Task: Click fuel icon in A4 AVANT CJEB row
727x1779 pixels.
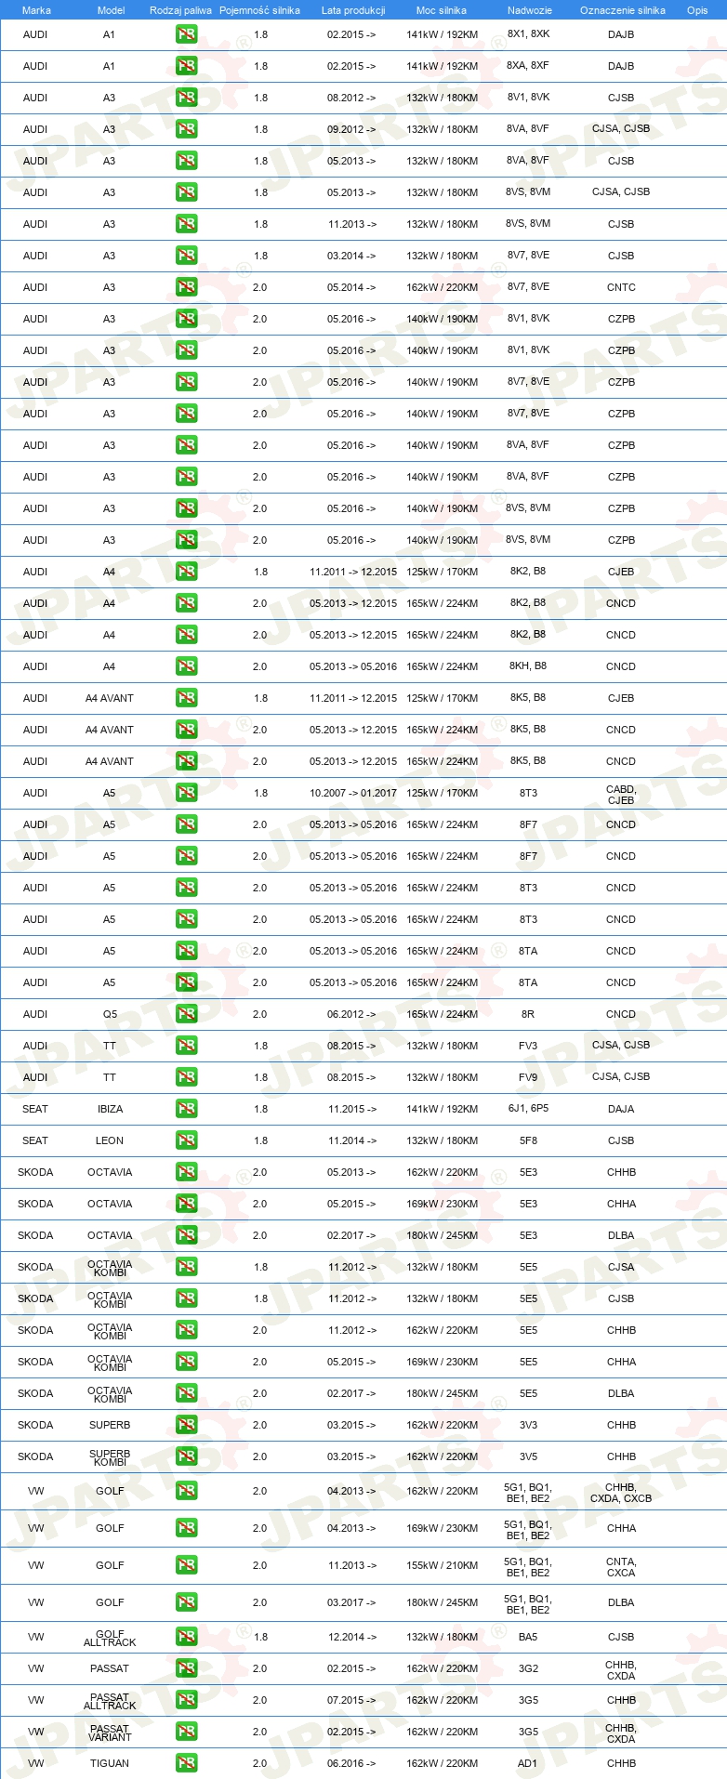Action: click(186, 698)
